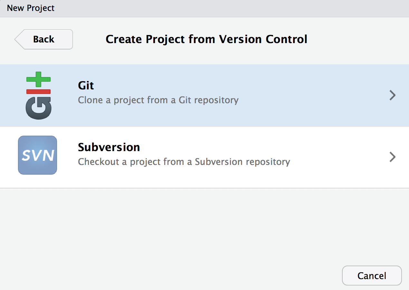Click the gray G arrow in Git logo
Screen dimensions: 409x290
[39, 108]
